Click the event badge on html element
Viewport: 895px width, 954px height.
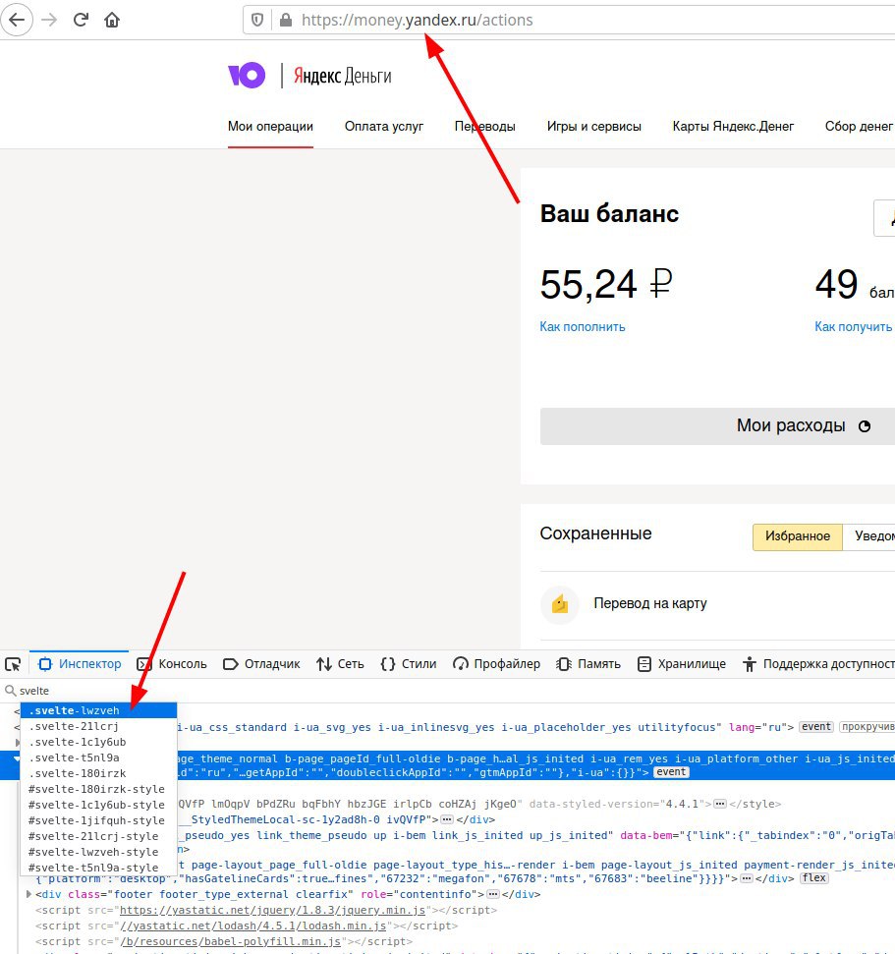pyautogui.click(x=815, y=727)
